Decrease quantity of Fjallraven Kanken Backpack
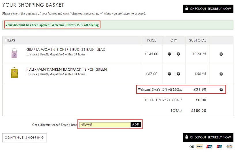This screenshot has width=235, height=152. (169, 74)
